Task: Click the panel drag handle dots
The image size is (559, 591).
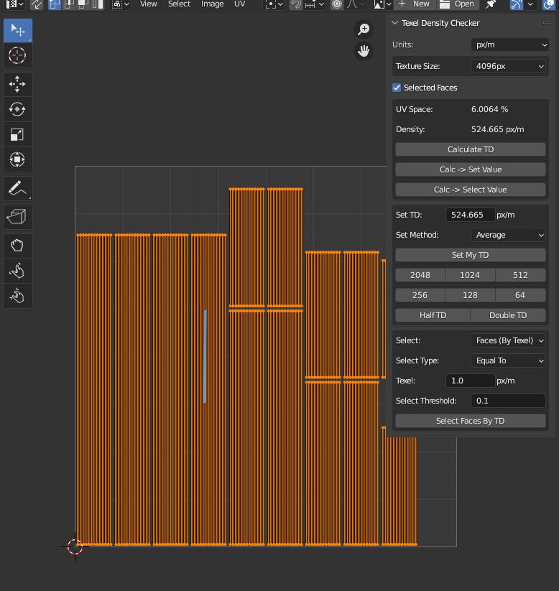Action: tap(547, 23)
